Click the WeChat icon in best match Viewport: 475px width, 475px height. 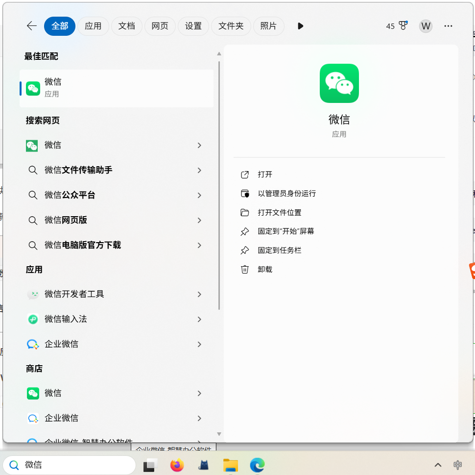(33, 88)
